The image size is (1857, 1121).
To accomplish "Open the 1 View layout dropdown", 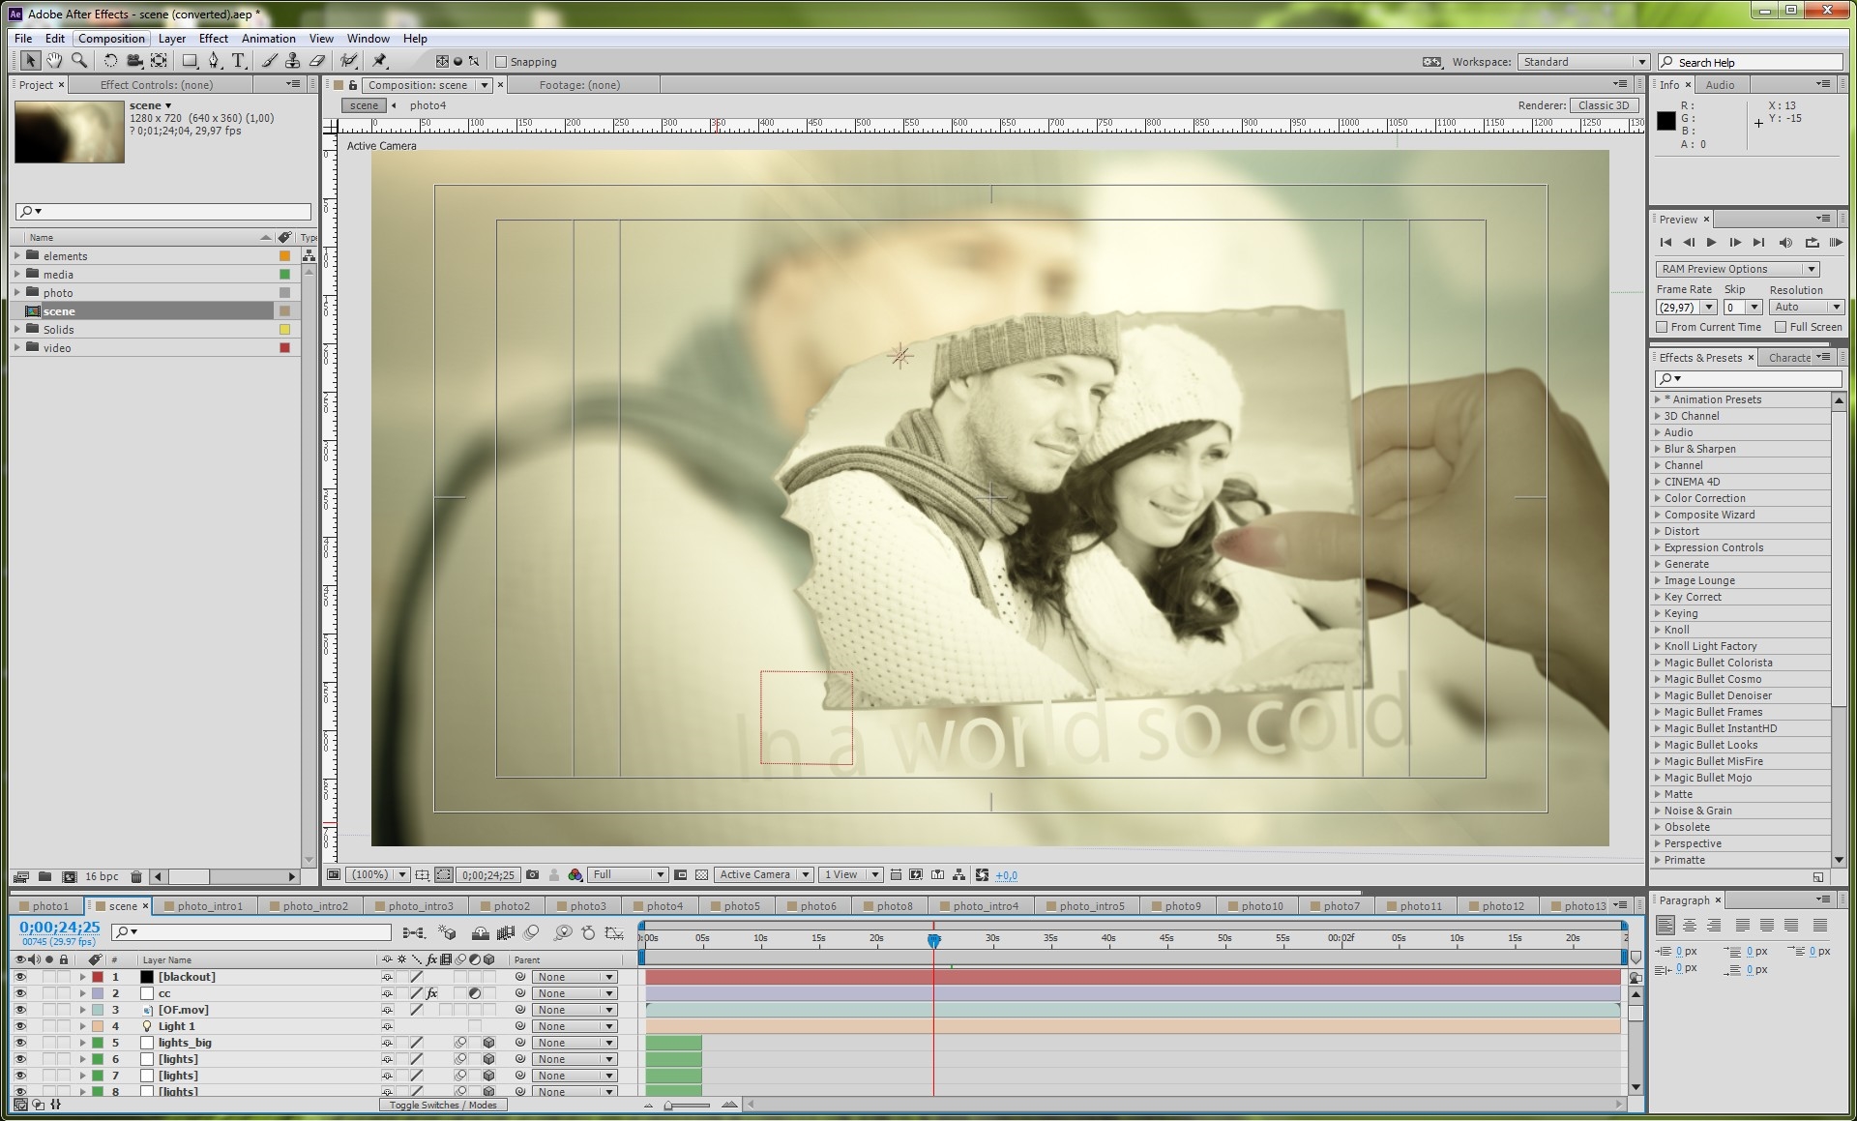I will 851,875.
